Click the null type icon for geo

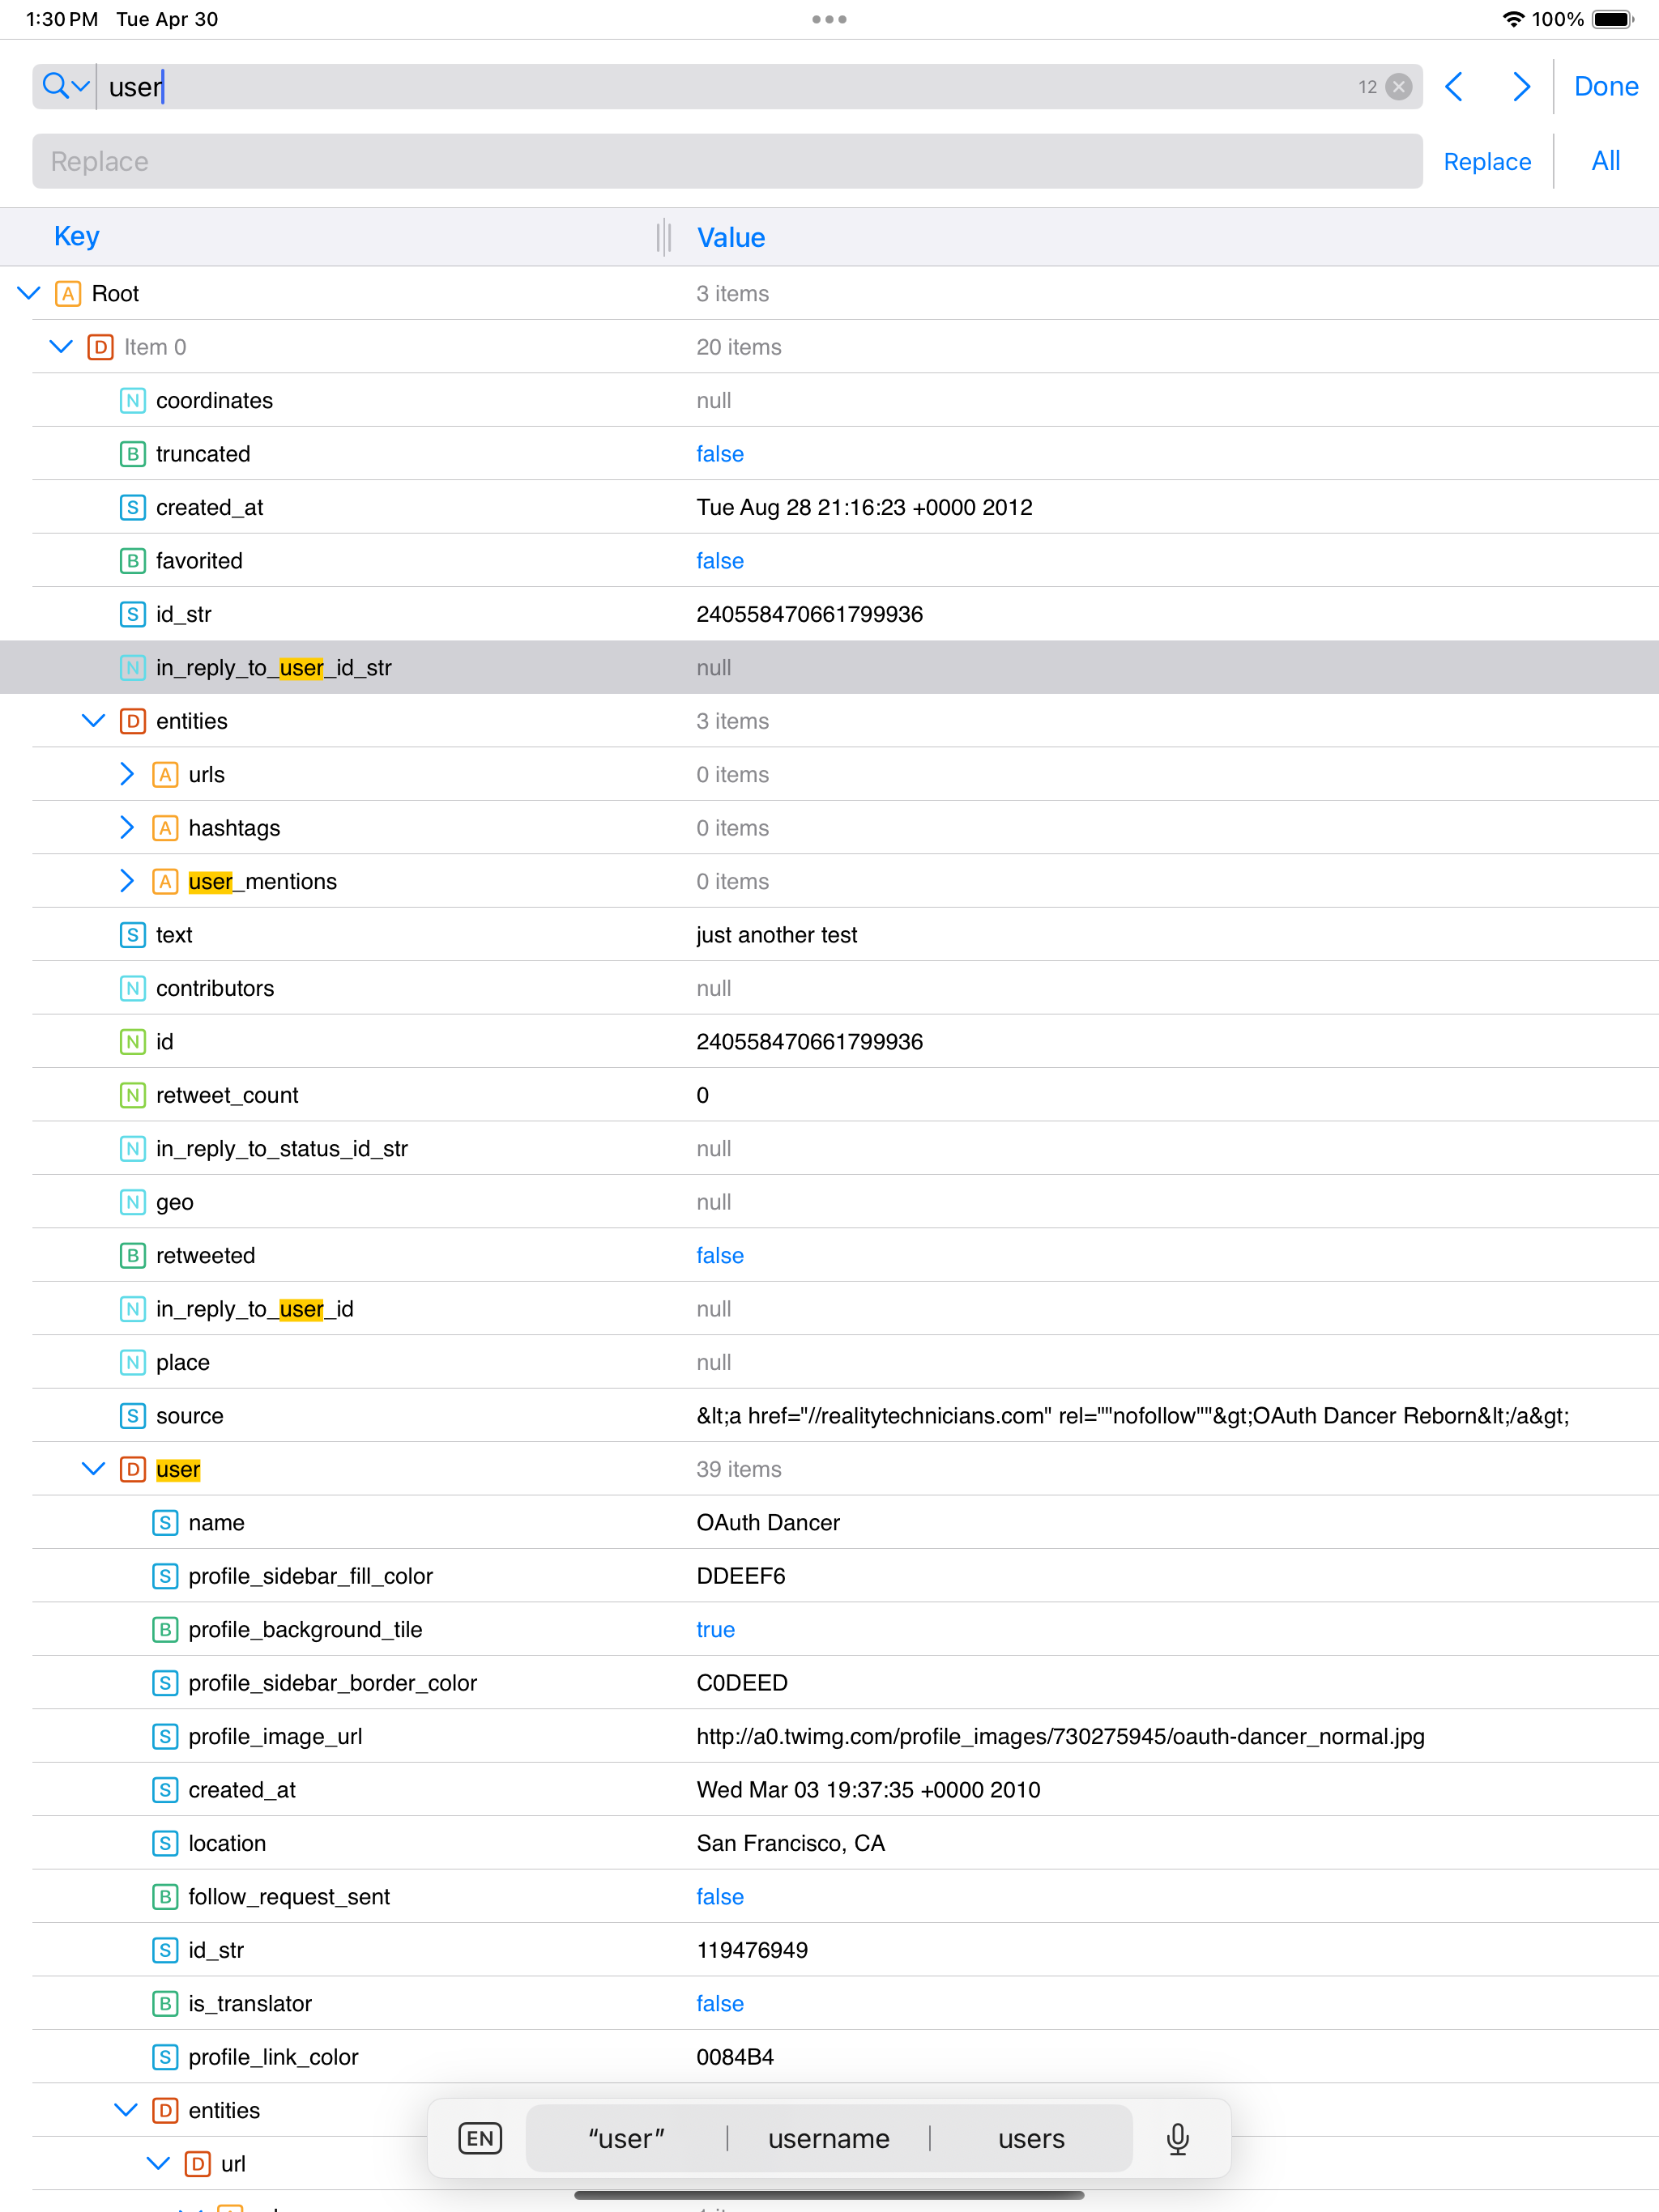click(133, 1202)
